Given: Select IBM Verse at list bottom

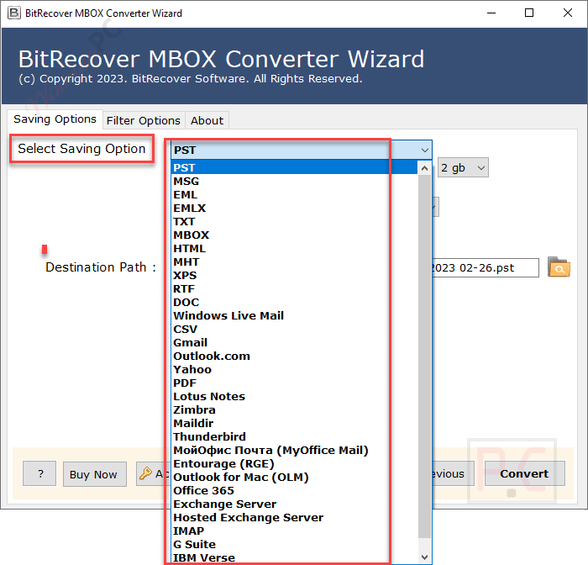Looking at the screenshot, I should pyautogui.click(x=294, y=557).
